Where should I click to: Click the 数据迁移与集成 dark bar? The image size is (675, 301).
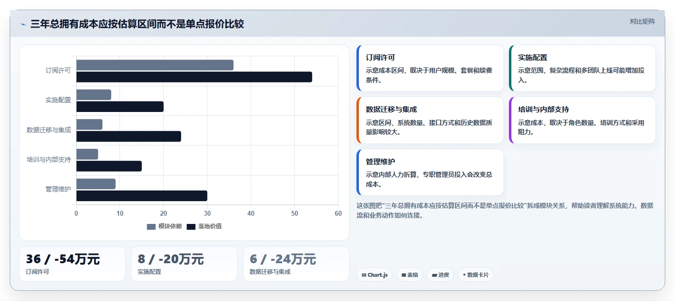pos(129,136)
